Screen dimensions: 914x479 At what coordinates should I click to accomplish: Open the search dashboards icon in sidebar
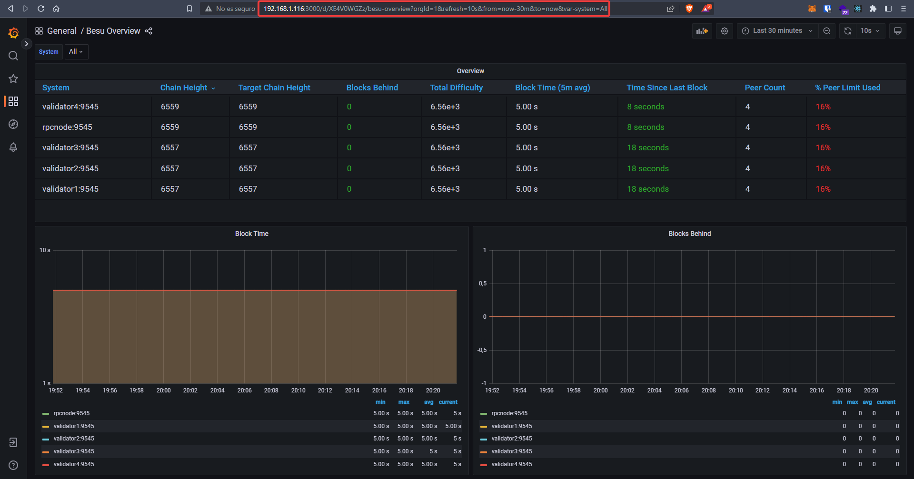[13, 56]
